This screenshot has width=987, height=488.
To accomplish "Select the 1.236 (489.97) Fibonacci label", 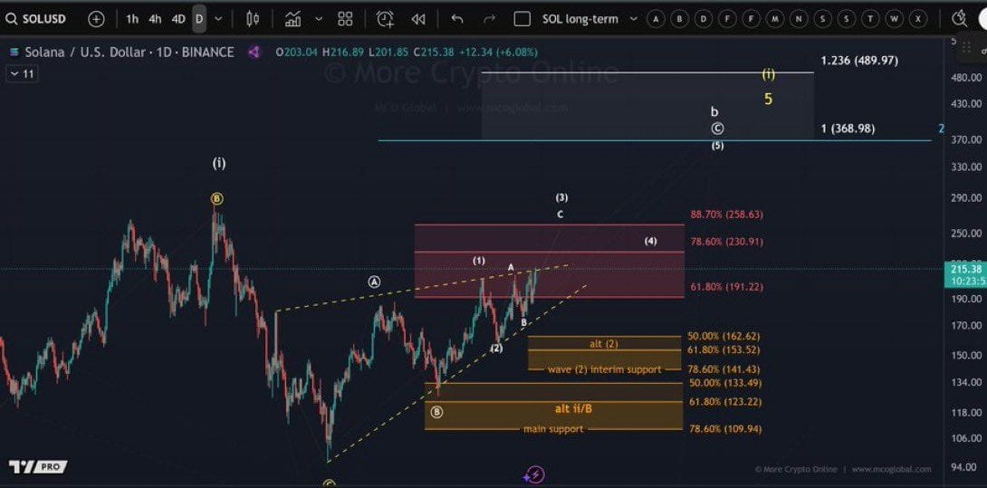I will pyautogui.click(x=859, y=61).
